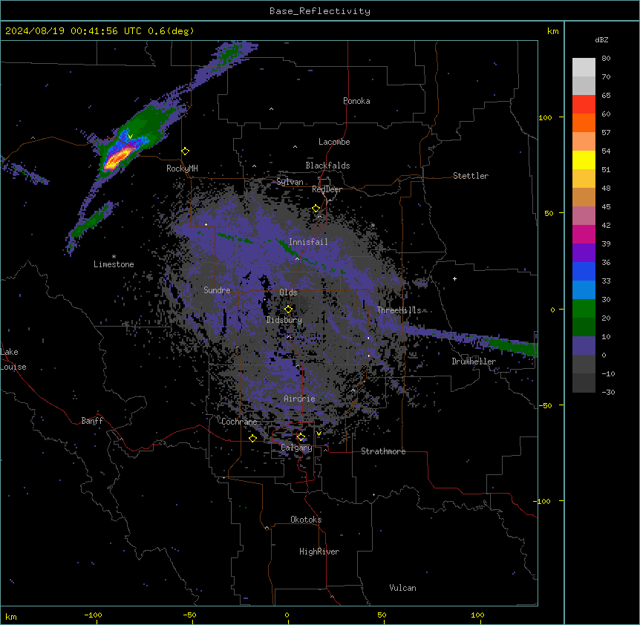
Task: Click the Lake Louise label
Action: pyautogui.click(x=13, y=359)
